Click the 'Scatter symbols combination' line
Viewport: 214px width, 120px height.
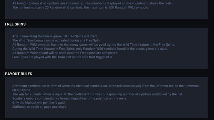[x=69, y=98]
